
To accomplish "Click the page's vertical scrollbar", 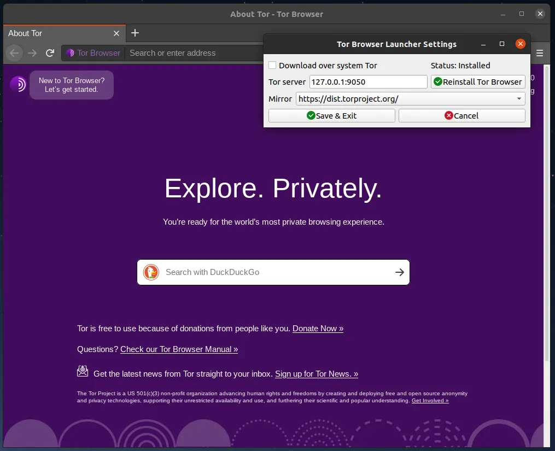I will (x=546, y=219).
